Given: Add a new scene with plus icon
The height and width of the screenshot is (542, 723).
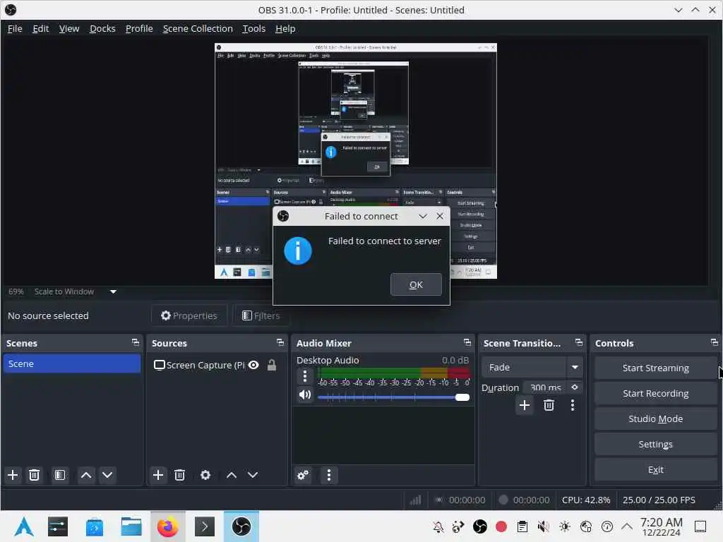Looking at the screenshot, I should pos(13,475).
